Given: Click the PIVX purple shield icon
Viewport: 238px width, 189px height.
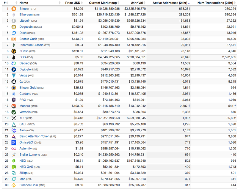Looking at the screenshot, I should click(x=14, y=100).
